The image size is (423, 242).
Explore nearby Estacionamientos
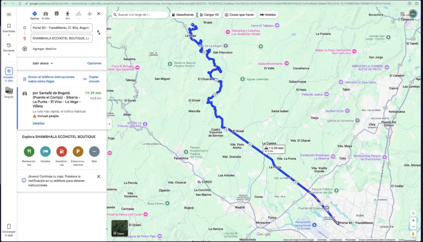tap(78, 151)
